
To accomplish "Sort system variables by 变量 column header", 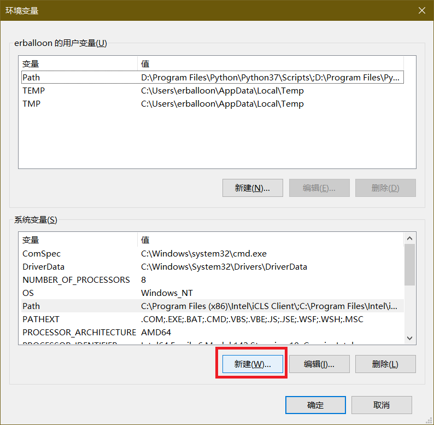I will pos(77,240).
